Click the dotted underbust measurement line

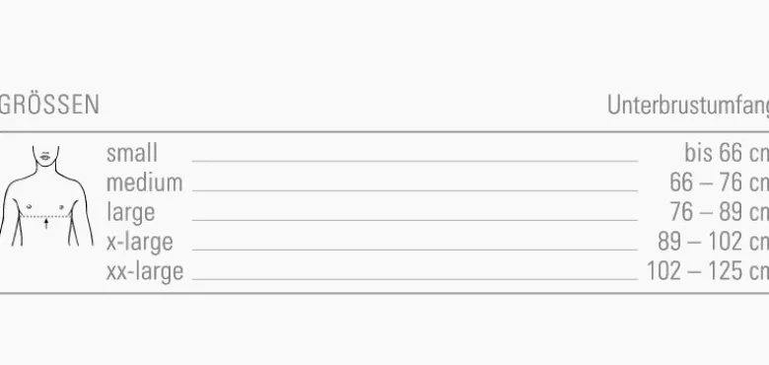tap(46, 215)
